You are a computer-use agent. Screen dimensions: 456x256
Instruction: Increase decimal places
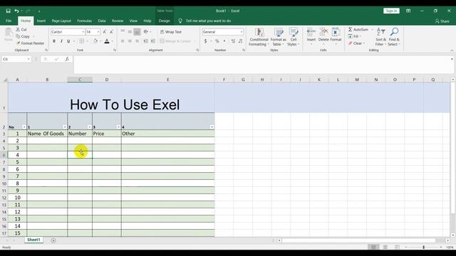(x=233, y=41)
